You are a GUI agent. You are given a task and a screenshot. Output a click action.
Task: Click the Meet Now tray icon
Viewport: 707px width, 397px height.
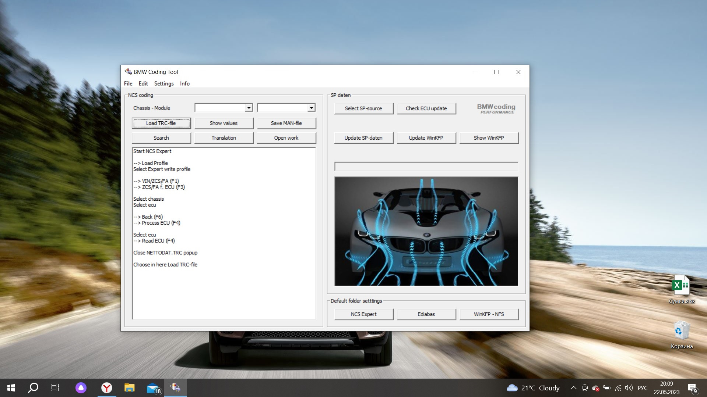click(x=585, y=388)
